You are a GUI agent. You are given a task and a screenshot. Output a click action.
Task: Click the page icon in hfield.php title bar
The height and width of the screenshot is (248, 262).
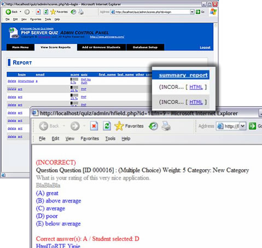click(35, 113)
